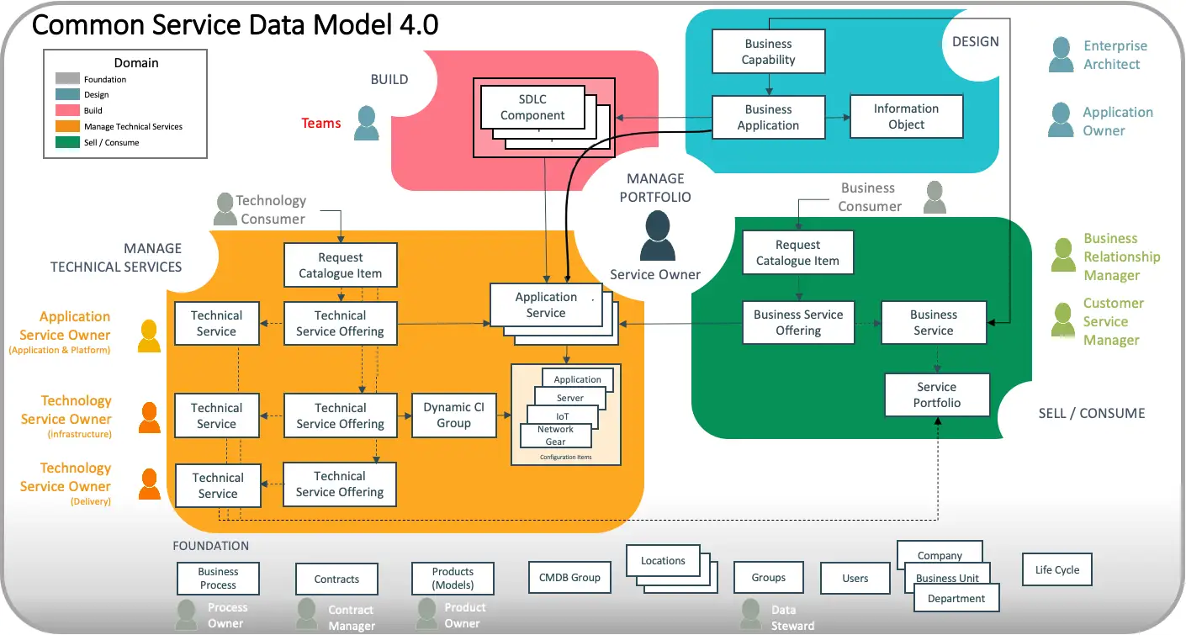The width and height of the screenshot is (1186, 635).
Task: Click the Technology Consumer person icon
Action: (x=225, y=209)
